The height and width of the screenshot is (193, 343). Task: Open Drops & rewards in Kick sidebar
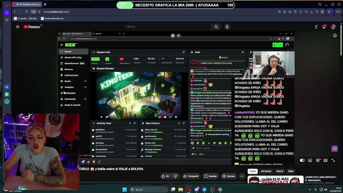[x=72, y=105]
